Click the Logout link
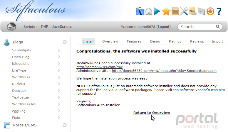 (163, 27)
